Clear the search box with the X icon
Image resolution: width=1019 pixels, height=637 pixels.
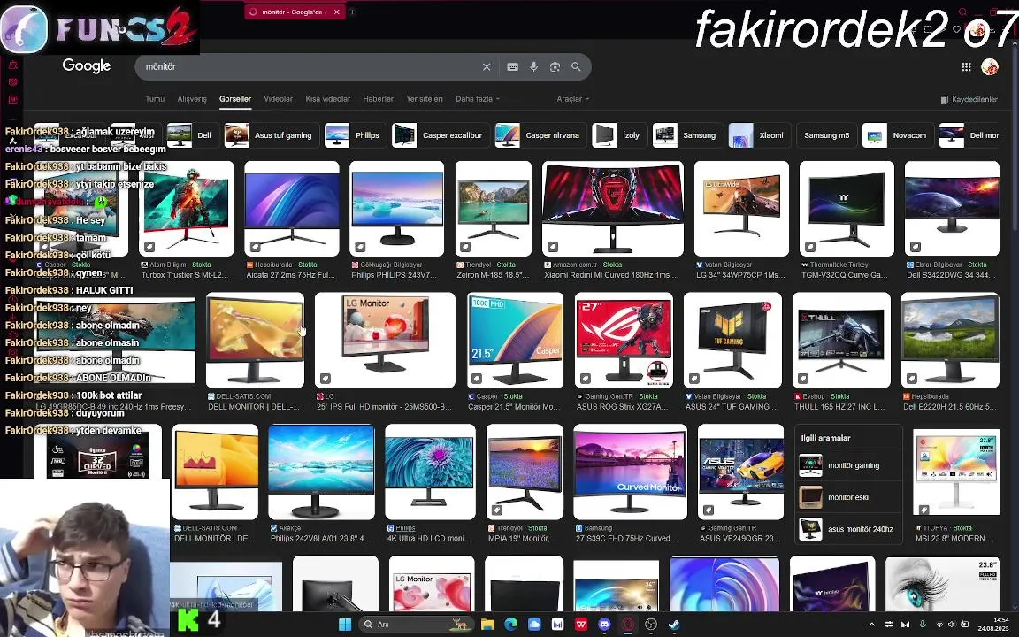[x=487, y=67]
